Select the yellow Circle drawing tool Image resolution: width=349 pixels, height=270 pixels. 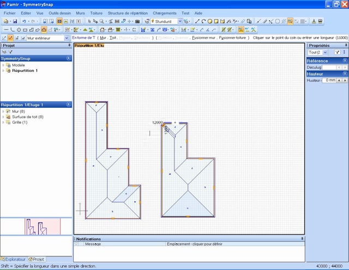tap(209, 21)
